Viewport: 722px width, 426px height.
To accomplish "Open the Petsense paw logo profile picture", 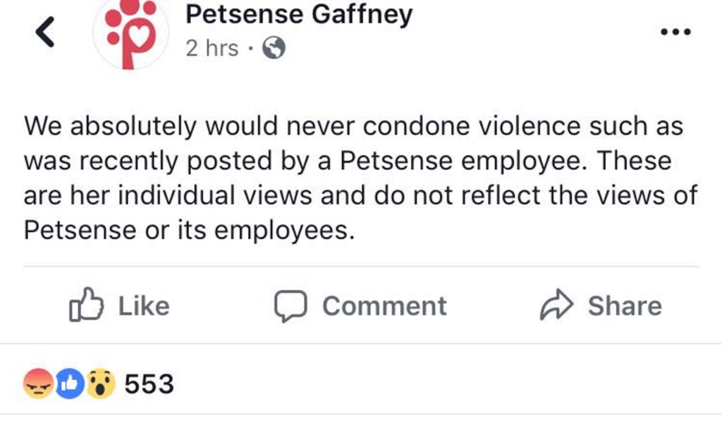I will [131, 35].
